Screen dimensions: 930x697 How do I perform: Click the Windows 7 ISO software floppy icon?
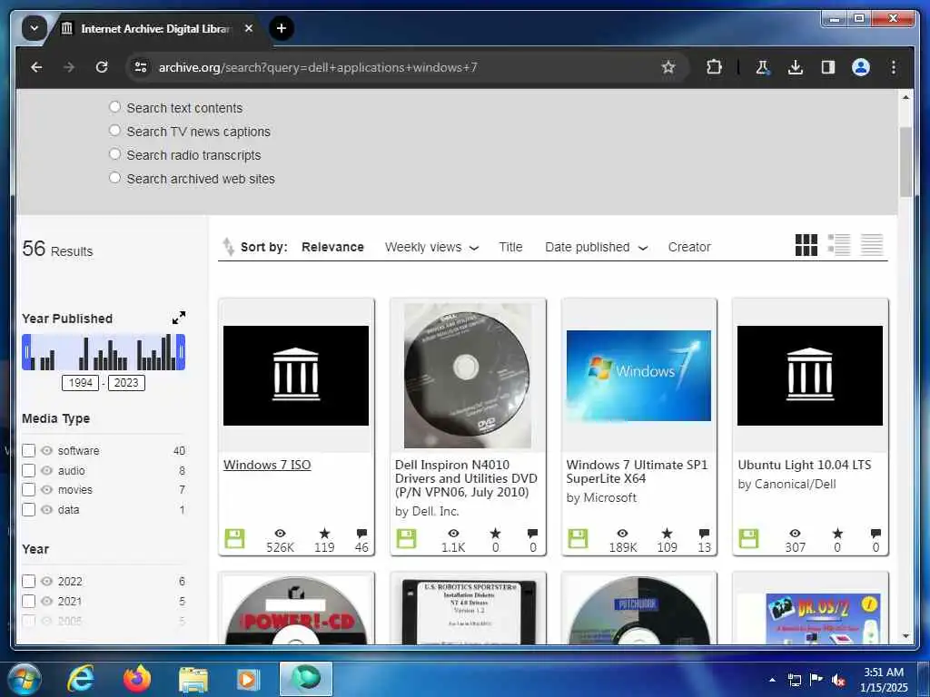[235, 539]
